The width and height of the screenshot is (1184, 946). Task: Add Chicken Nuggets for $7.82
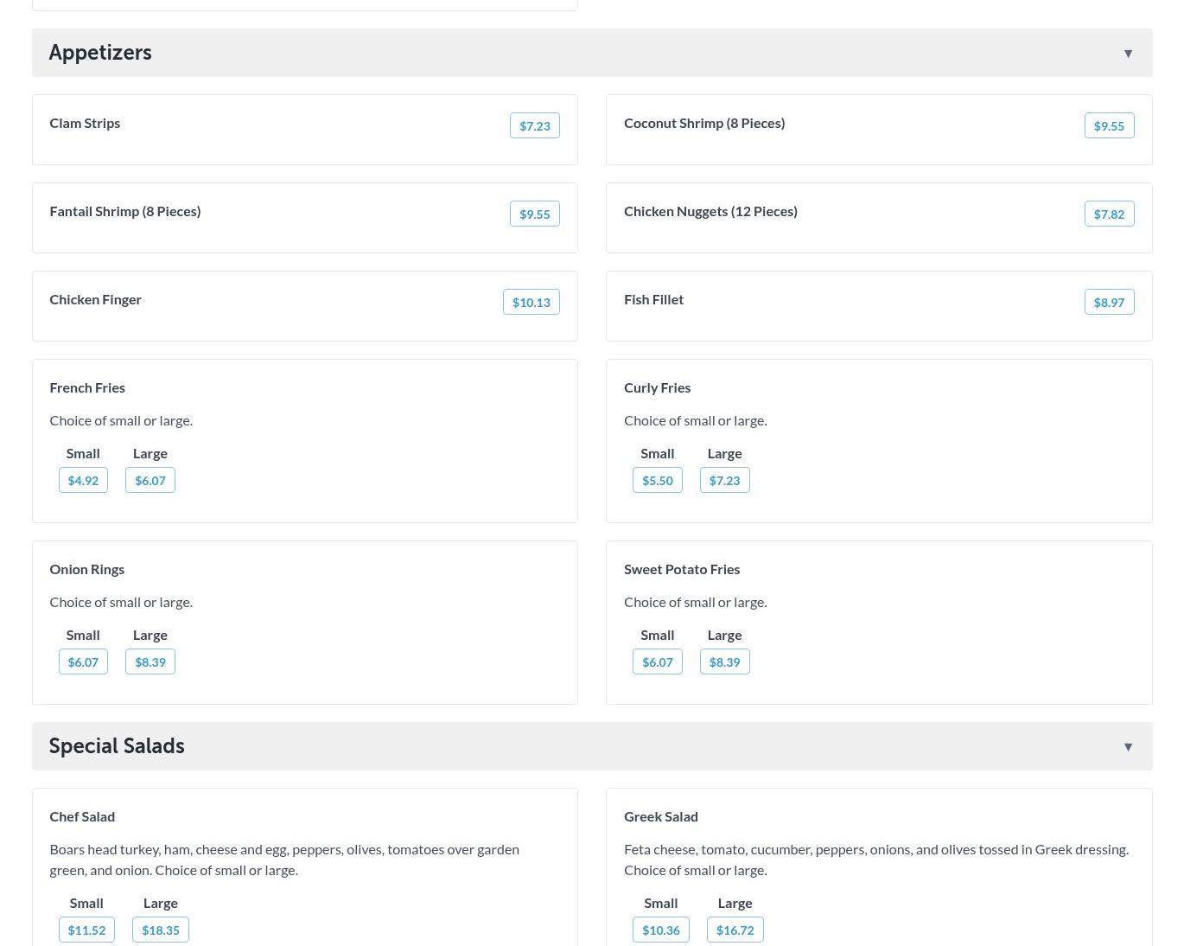(1109, 214)
